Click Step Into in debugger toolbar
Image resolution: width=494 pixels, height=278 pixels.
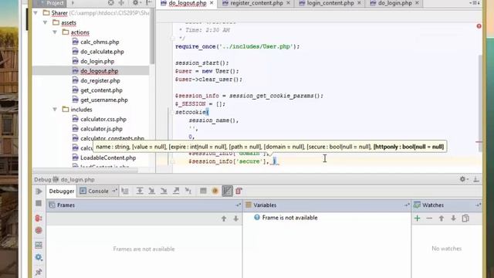tap(151, 191)
